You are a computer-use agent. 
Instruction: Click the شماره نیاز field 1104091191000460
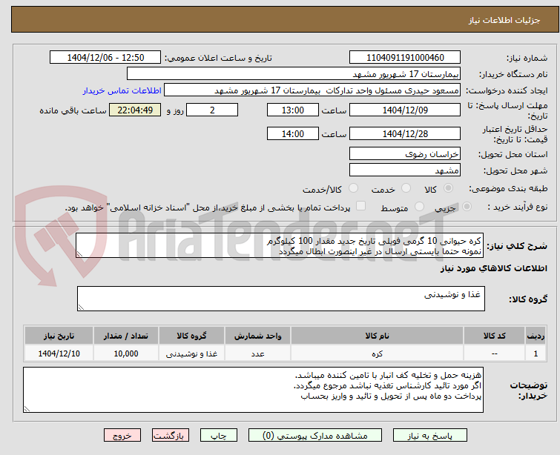coord(405,58)
